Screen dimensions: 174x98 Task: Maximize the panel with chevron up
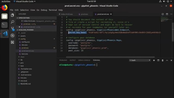(x=167, y=60)
